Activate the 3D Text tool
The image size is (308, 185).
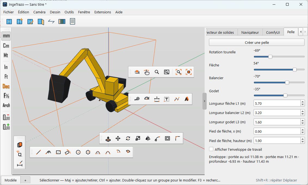tap(187, 99)
